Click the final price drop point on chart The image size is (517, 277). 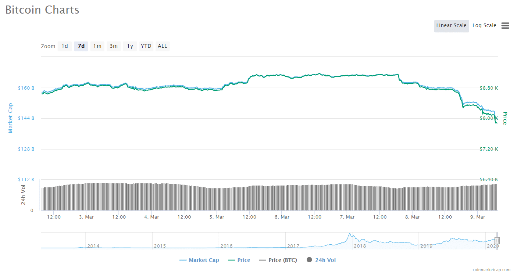[x=496, y=123]
